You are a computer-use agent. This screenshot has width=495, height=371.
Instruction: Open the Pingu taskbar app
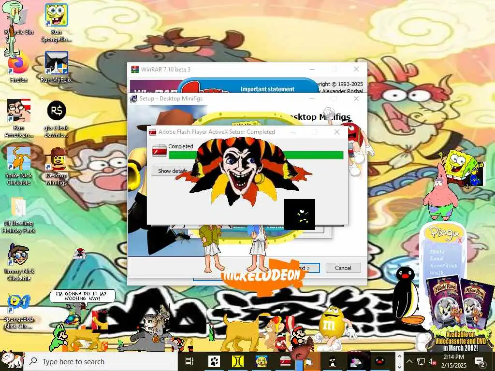(380, 361)
